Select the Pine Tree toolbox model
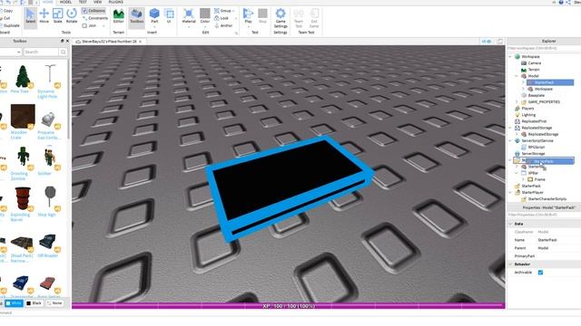The image size is (581, 326). (x=22, y=79)
